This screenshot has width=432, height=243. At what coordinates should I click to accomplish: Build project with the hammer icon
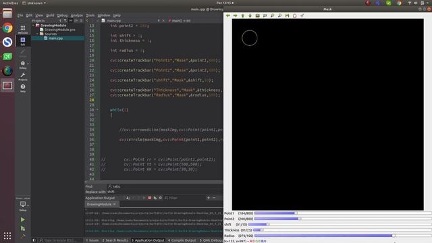(23, 236)
